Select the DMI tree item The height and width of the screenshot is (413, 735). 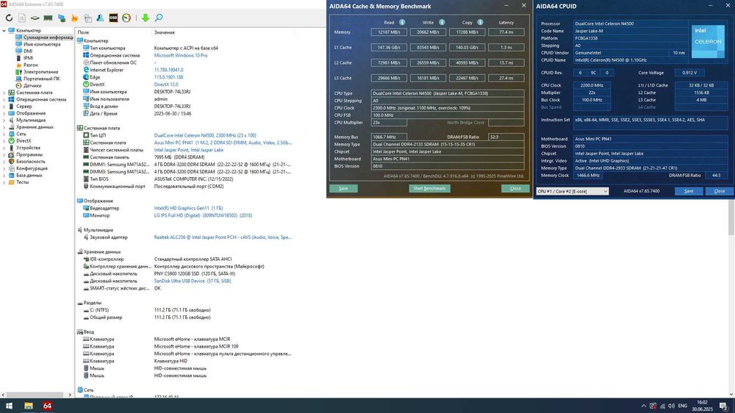tap(28, 51)
